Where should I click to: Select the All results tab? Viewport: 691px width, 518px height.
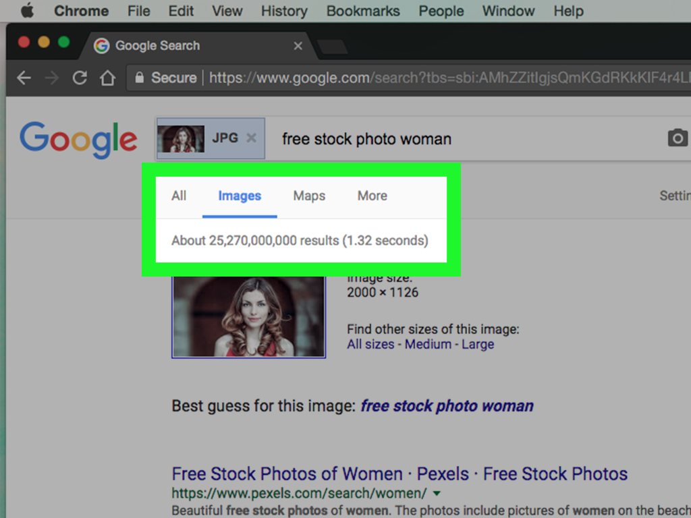pos(179,196)
